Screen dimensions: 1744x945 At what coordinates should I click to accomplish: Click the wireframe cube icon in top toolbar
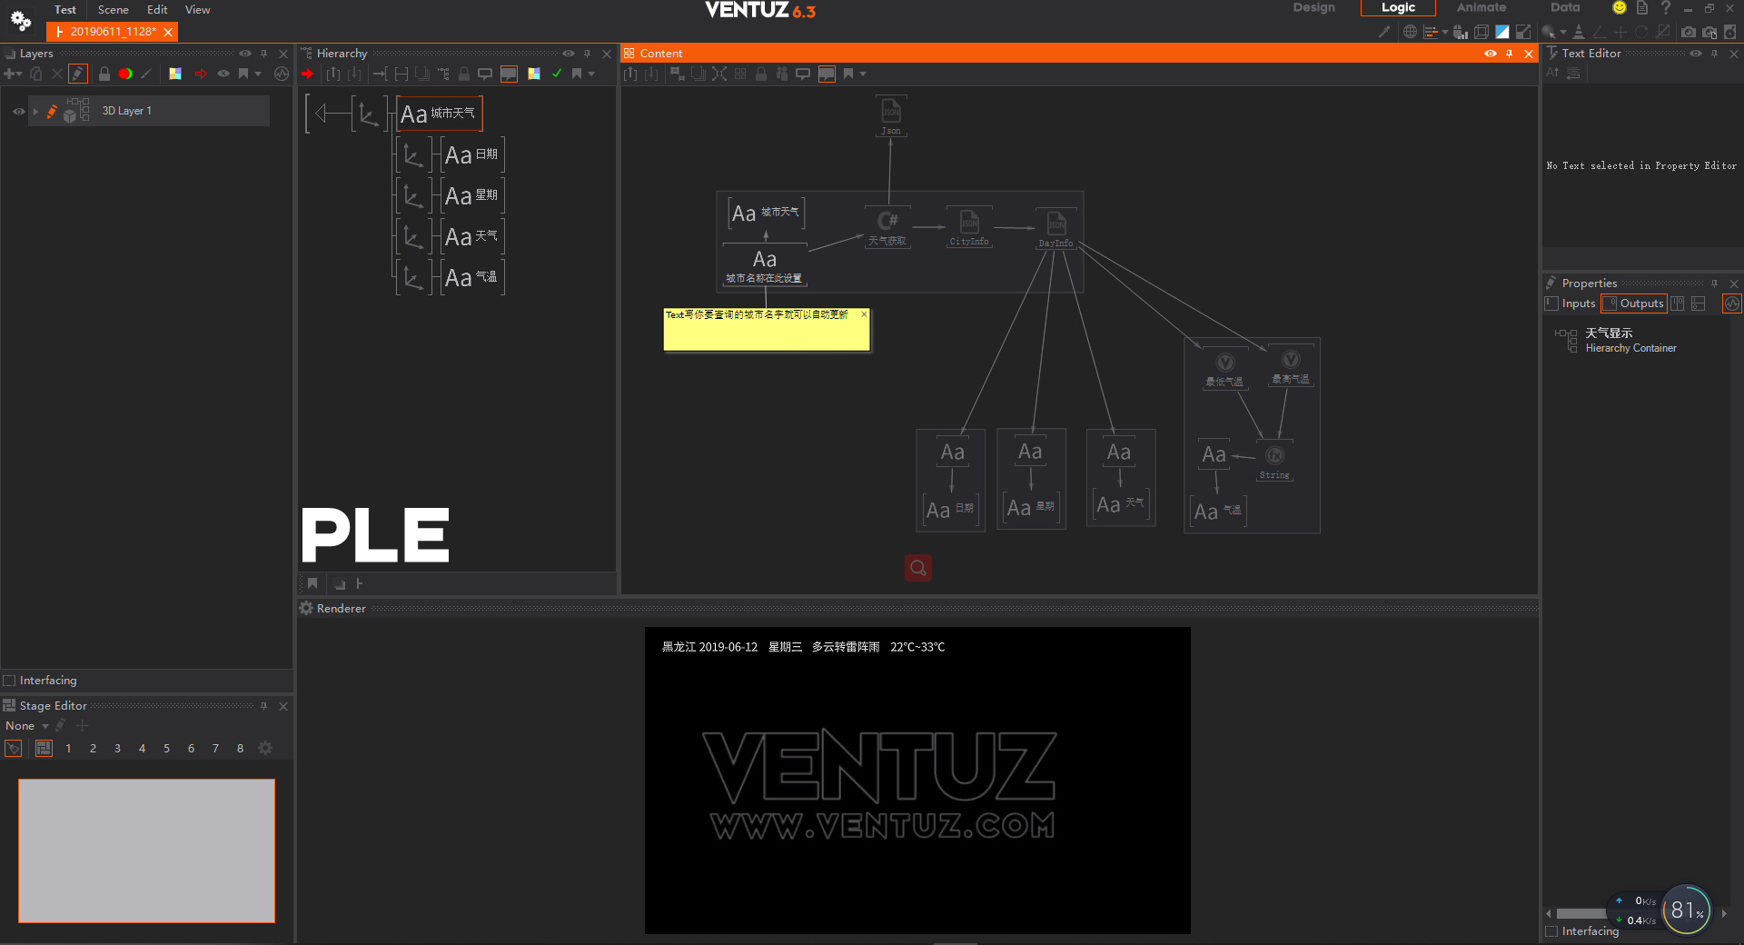coord(1481,32)
